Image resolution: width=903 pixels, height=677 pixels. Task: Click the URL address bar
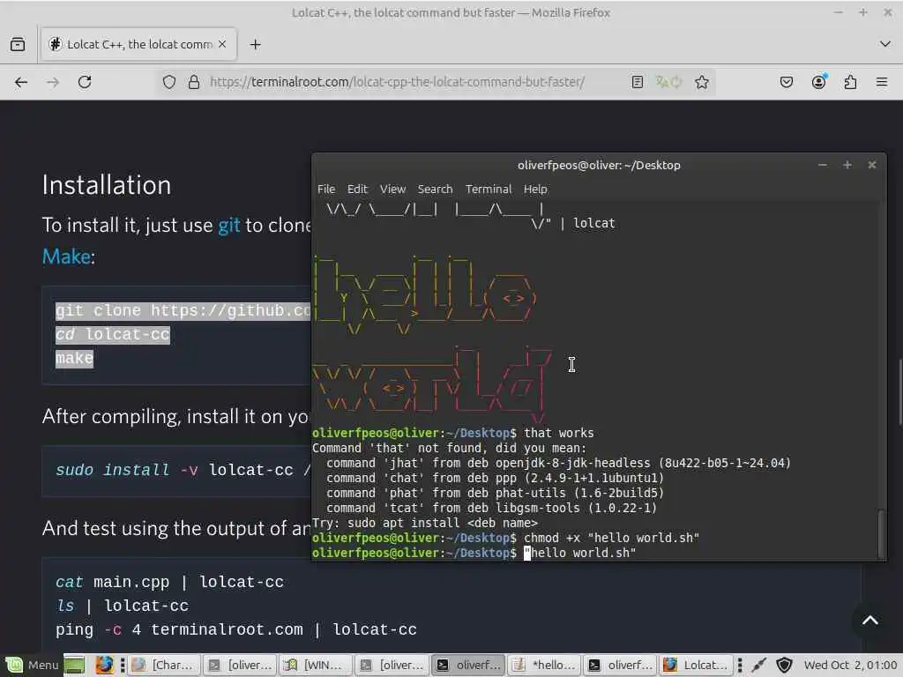coord(398,82)
